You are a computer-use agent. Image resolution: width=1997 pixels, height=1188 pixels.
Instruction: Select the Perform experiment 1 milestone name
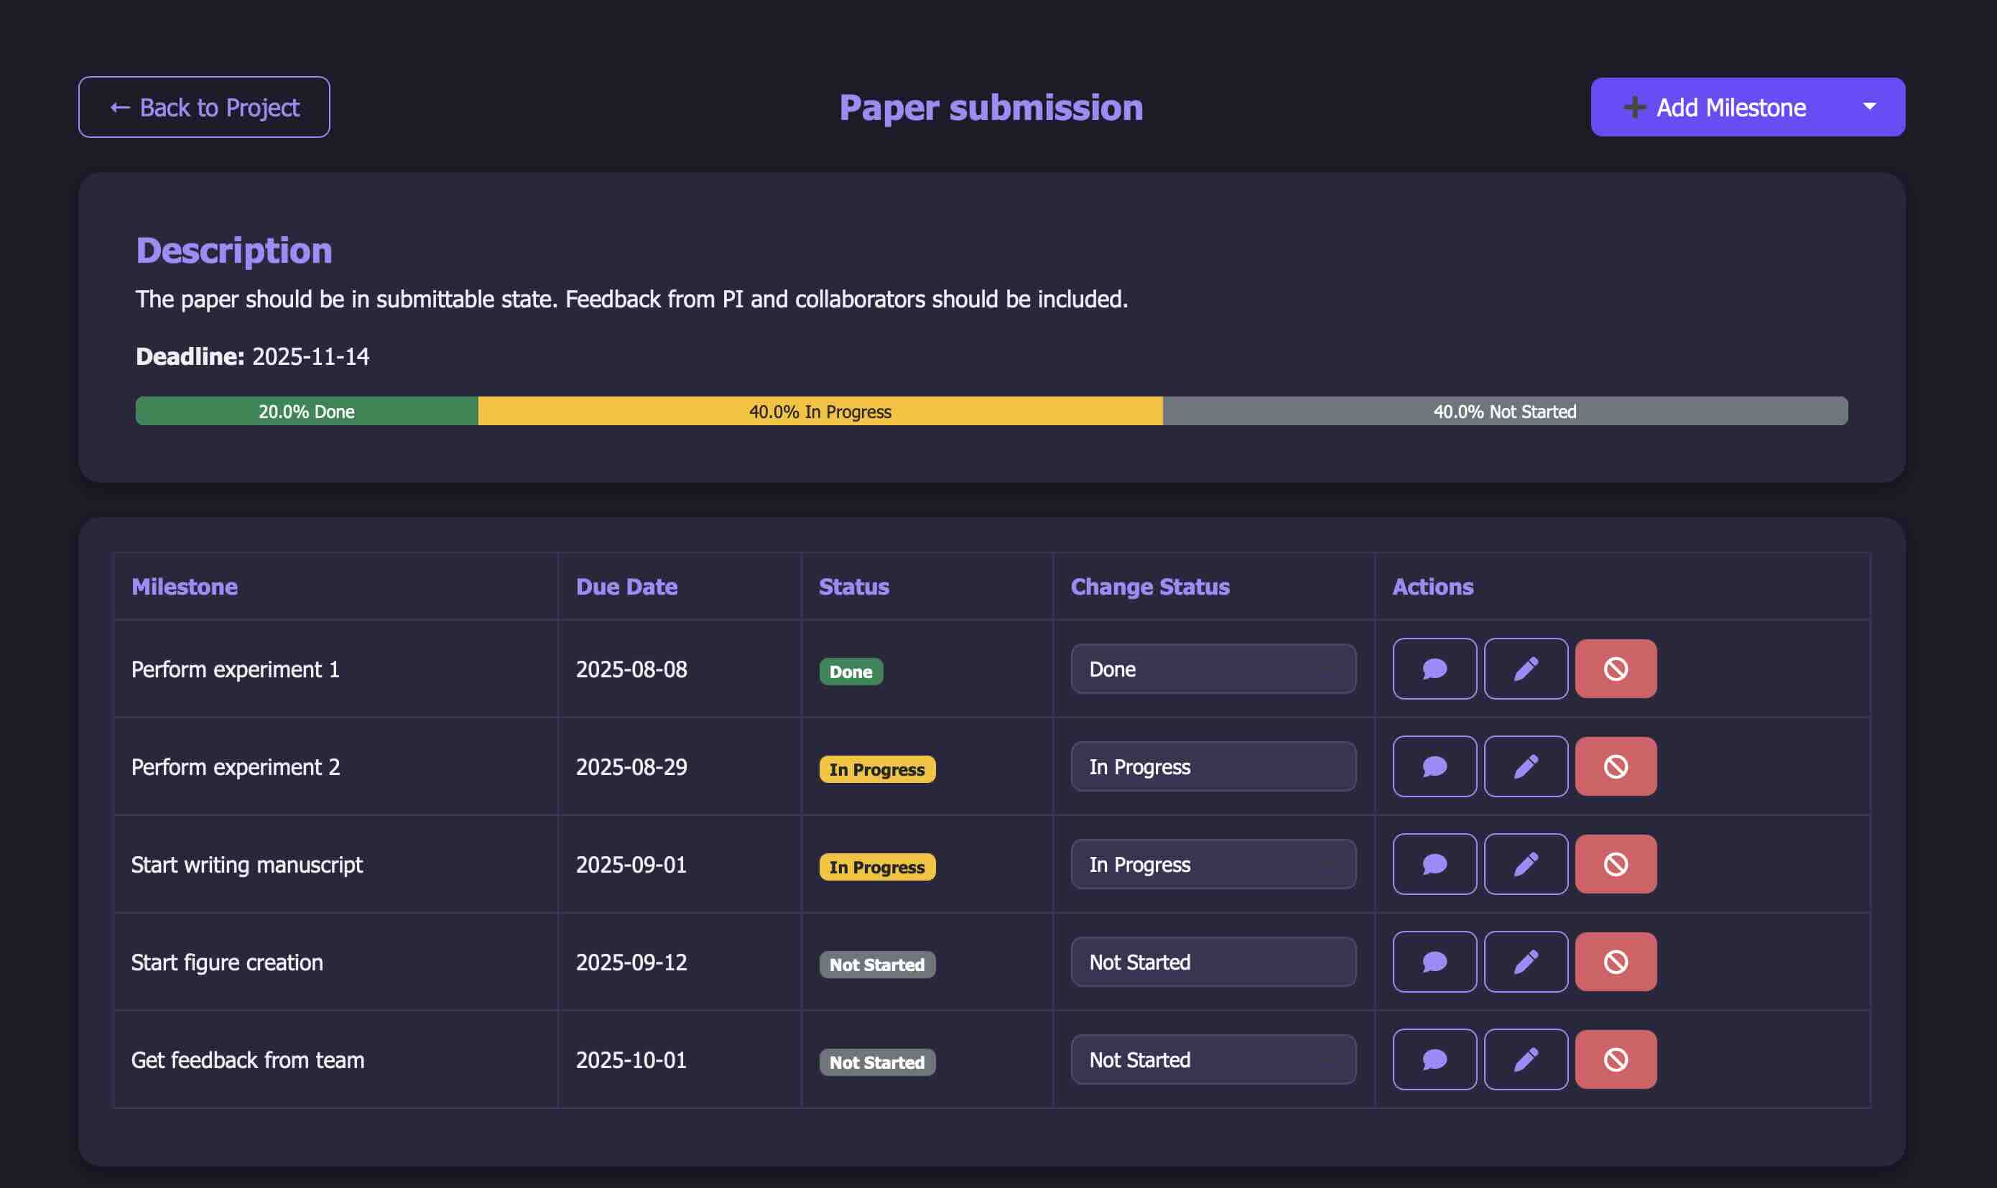click(x=236, y=669)
